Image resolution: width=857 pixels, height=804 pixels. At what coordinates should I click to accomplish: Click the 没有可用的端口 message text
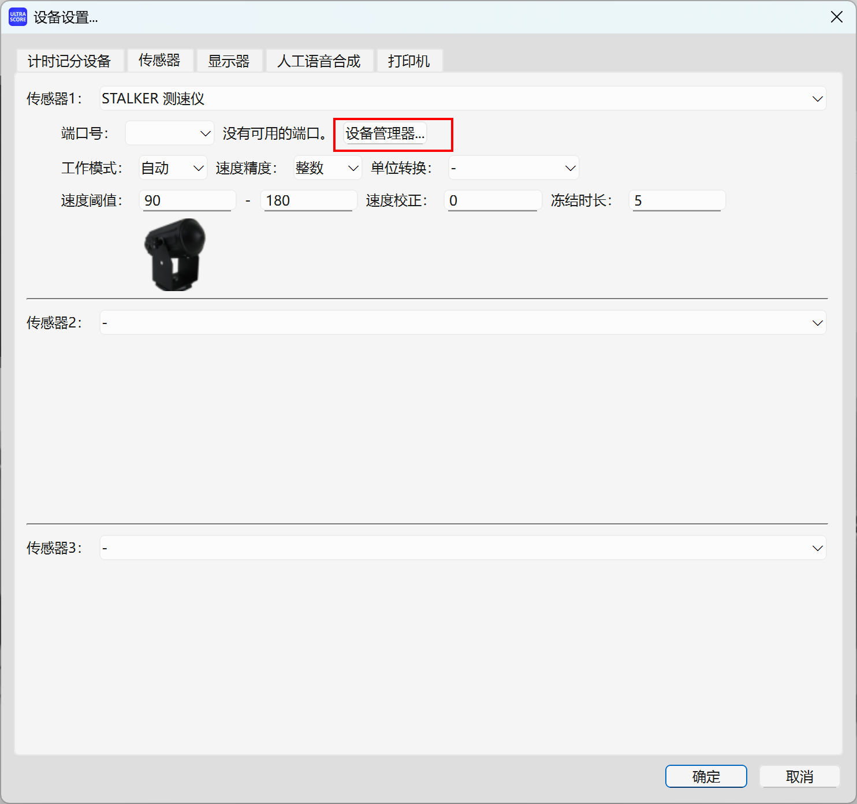coord(274,133)
